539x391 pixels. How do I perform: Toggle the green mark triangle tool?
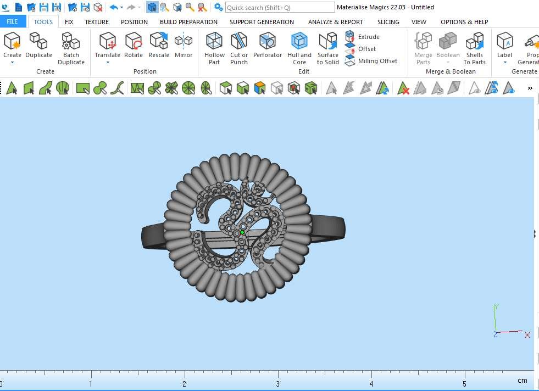pos(11,88)
